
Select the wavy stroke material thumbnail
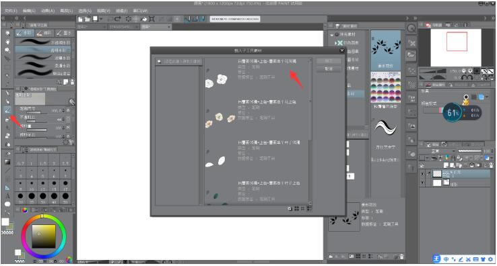[x=386, y=127]
